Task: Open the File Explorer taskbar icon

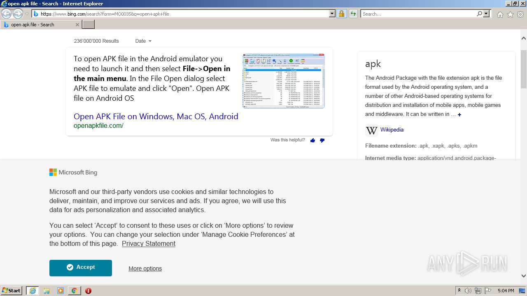Action: pos(47,291)
